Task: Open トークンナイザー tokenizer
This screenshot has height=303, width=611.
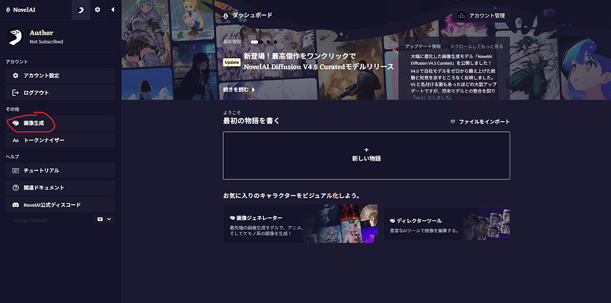Action: (x=61, y=140)
